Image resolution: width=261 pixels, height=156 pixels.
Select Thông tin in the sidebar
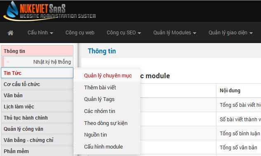tap(37, 50)
